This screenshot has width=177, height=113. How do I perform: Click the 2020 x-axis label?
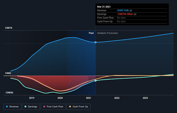coord(60,98)
